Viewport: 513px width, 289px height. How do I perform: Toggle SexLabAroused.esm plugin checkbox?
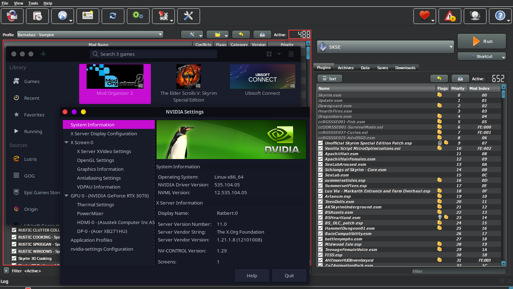click(321, 164)
